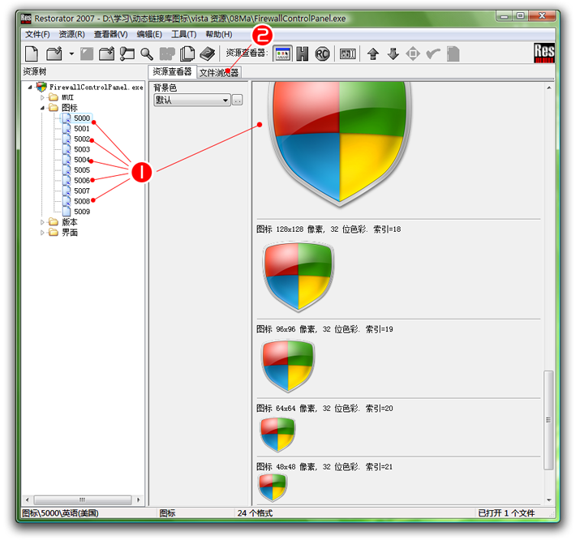
Task: Click the New file toolbar icon
Action: 32,54
